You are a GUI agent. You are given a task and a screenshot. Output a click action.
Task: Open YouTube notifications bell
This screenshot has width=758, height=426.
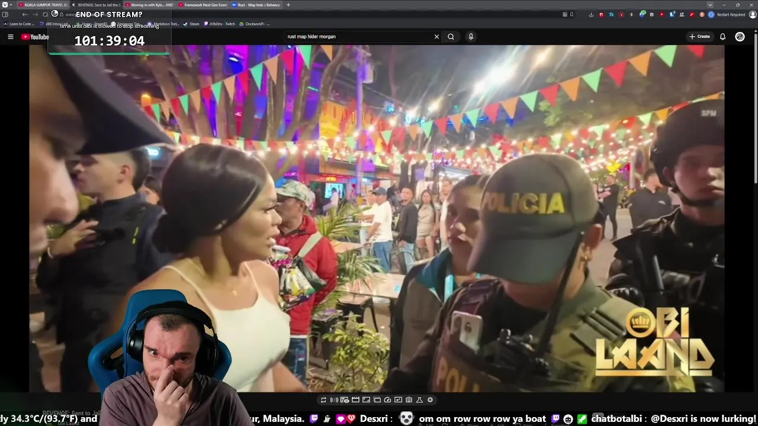[x=722, y=37]
